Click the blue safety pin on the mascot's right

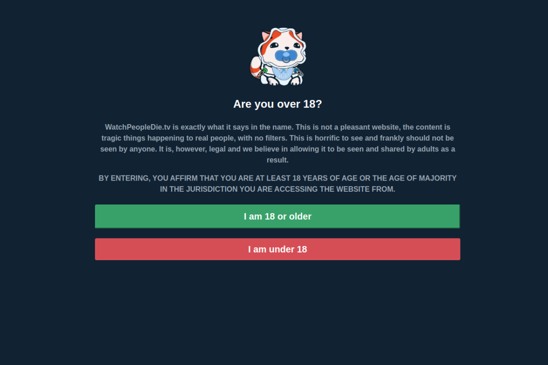(x=298, y=71)
